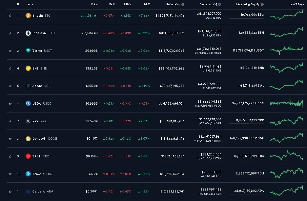Click the Market Cap info icon
307x201 pixels.
point(183,5)
